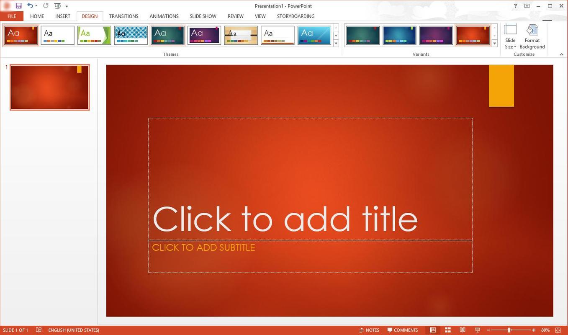Click the 89% zoom level
The width and height of the screenshot is (568, 335).
[545, 330]
